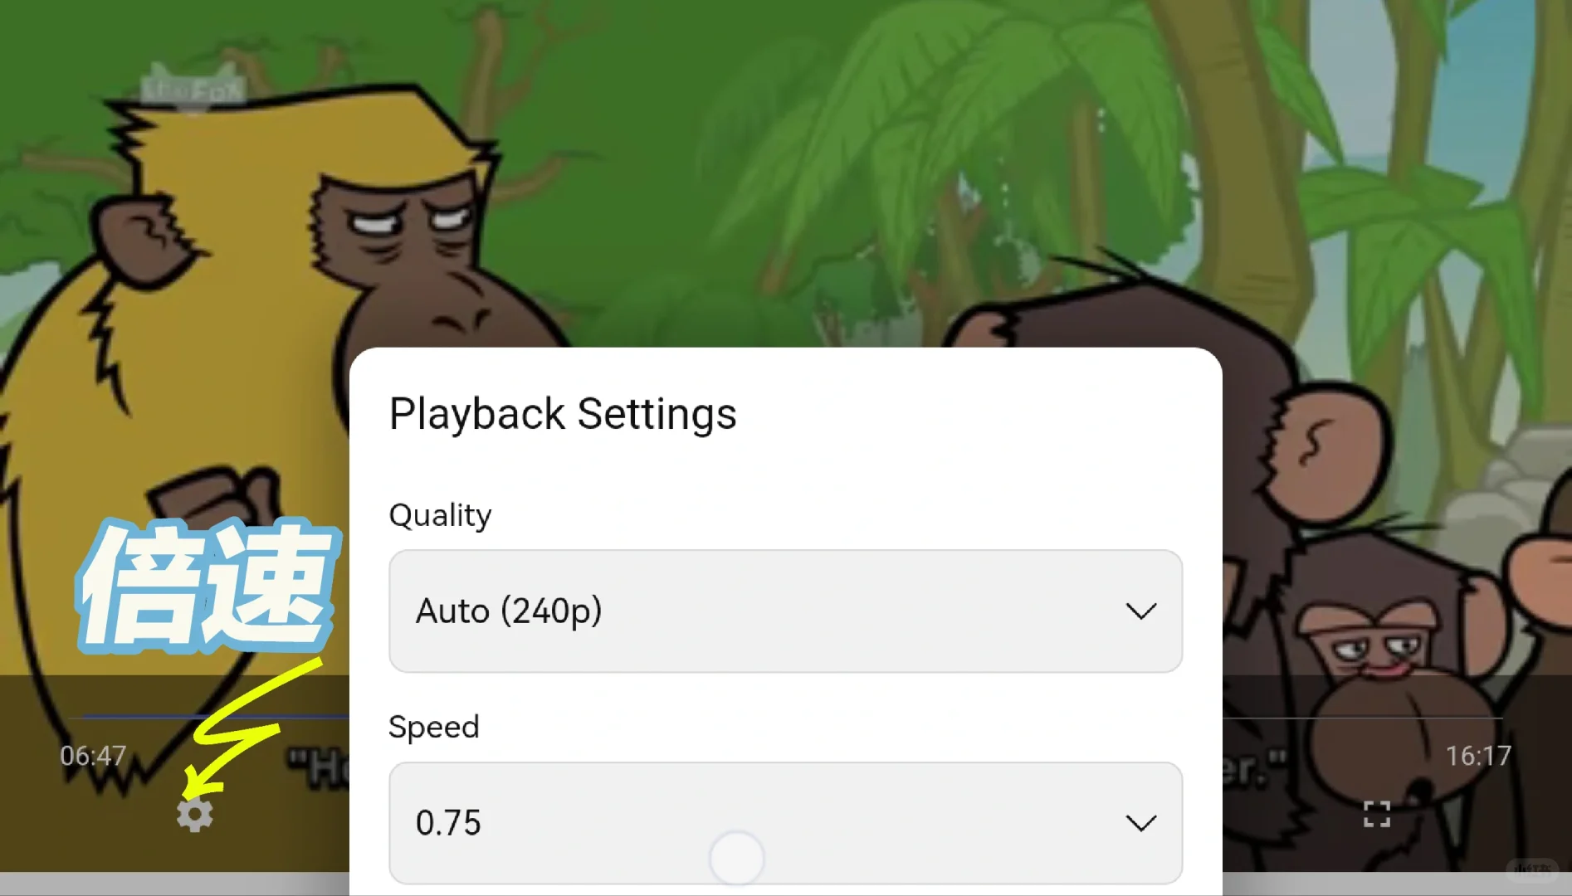Click the 16:17 total duration label
The height and width of the screenshot is (896, 1572).
click(x=1478, y=756)
